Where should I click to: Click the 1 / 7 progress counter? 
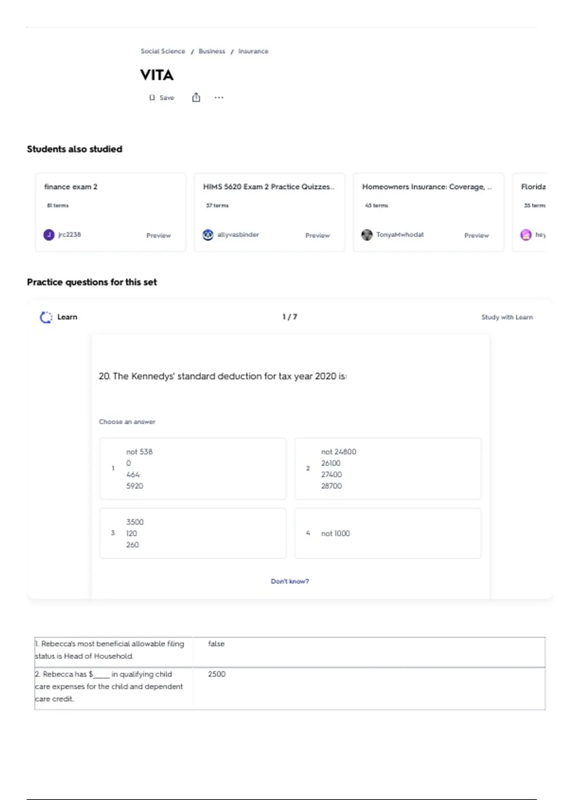click(290, 317)
